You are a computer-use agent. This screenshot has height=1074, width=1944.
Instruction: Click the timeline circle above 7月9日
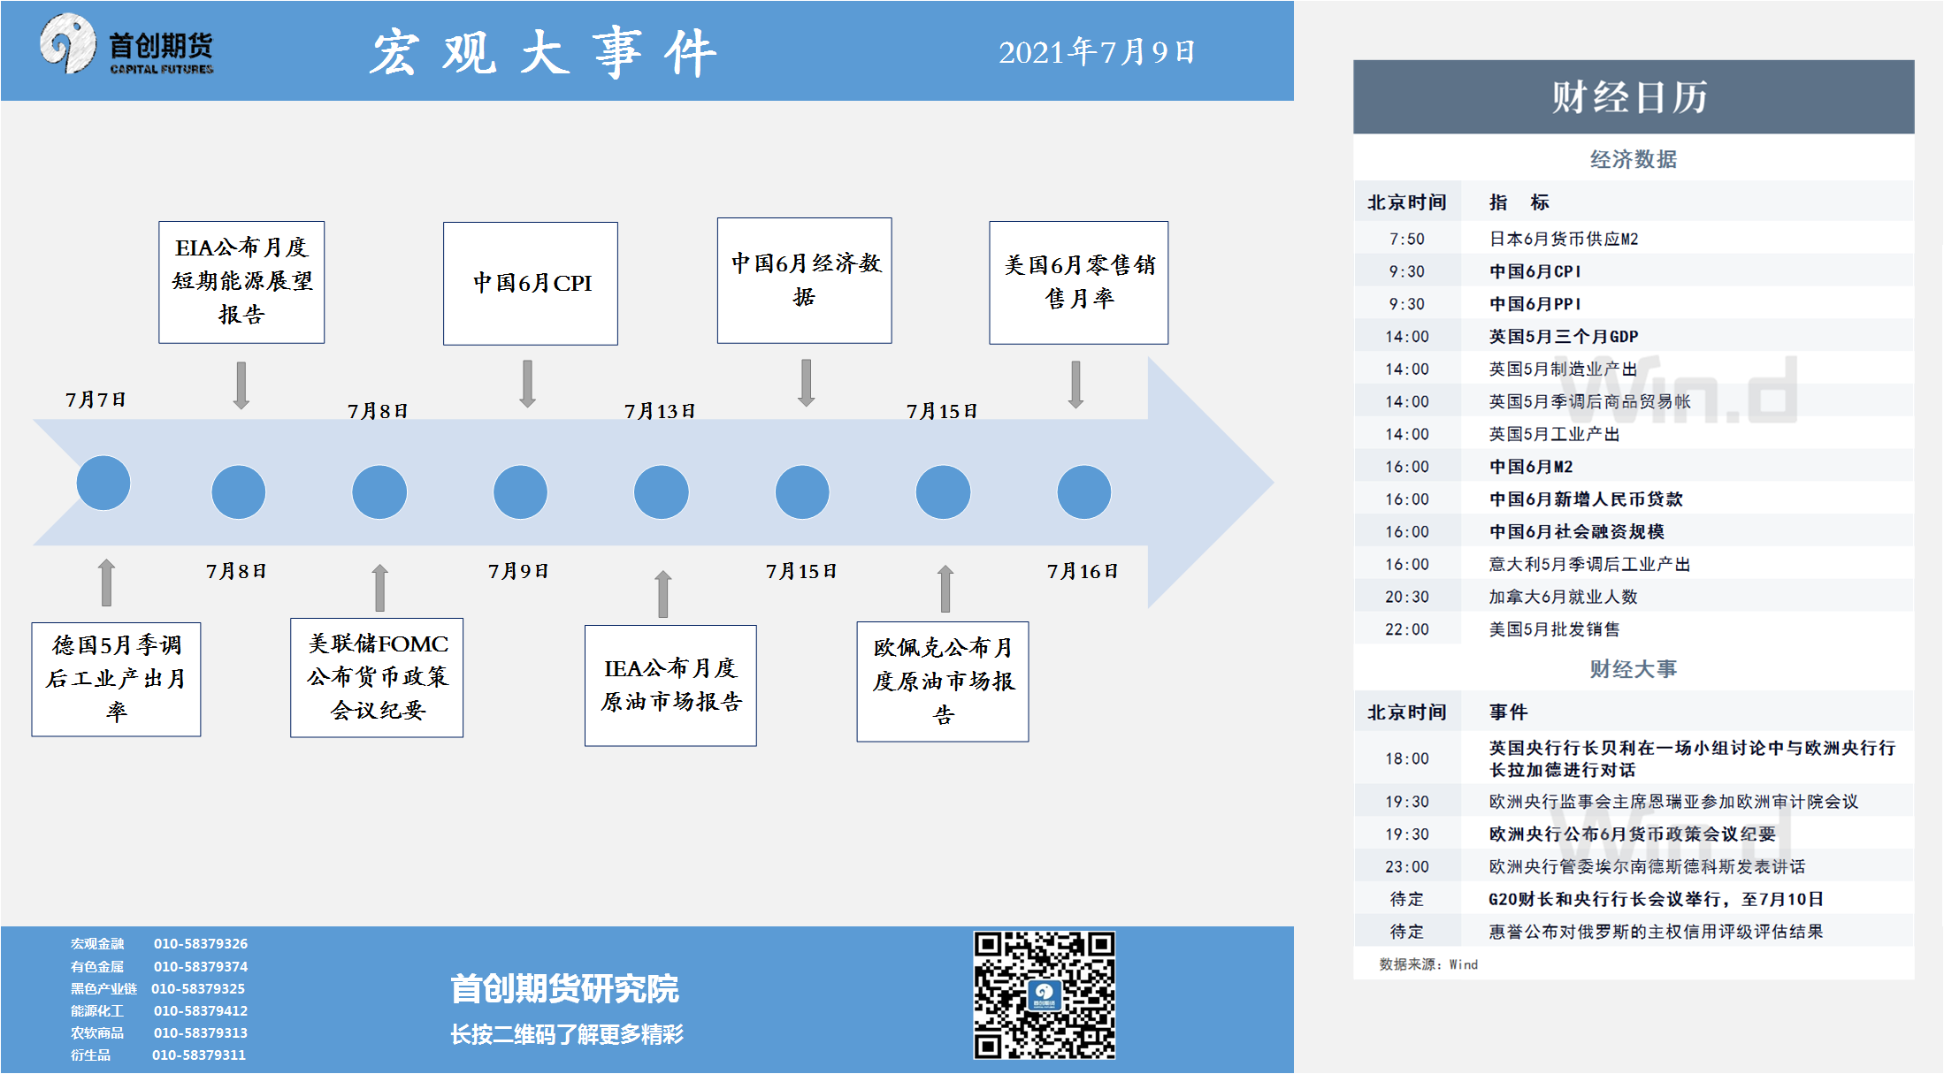(520, 492)
